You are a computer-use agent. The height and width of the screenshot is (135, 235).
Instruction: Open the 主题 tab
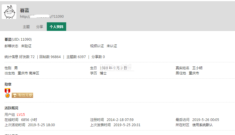tap(26, 27)
